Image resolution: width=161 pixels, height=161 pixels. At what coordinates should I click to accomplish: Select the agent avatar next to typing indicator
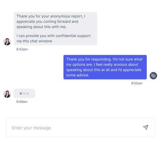click(7, 94)
